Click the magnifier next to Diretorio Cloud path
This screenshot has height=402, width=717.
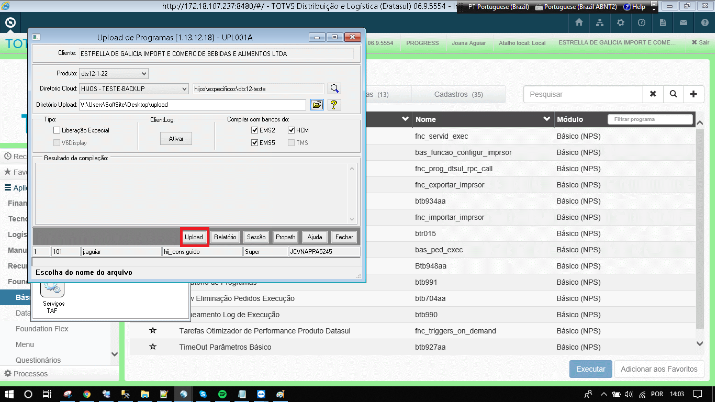[x=334, y=88]
